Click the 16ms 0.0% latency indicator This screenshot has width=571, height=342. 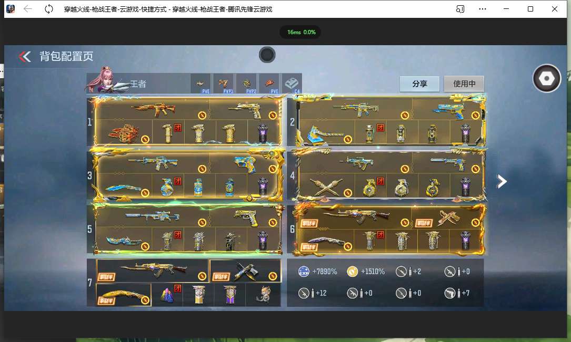coord(300,32)
